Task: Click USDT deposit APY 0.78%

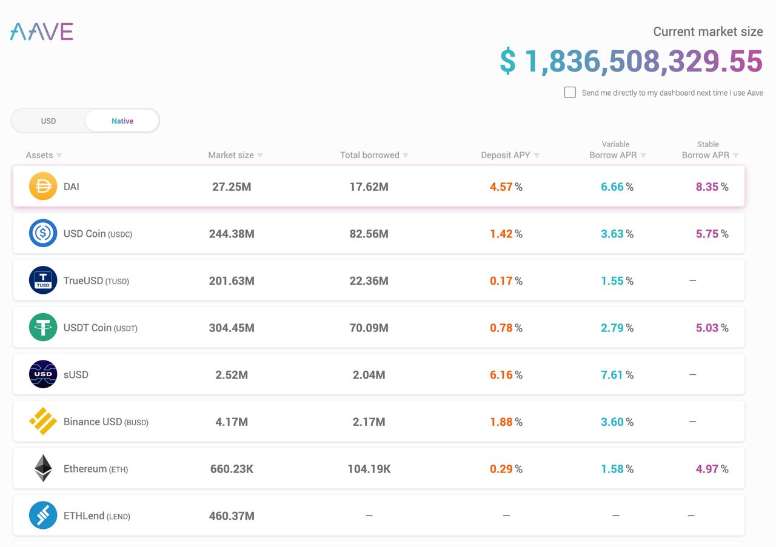Action: tap(506, 328)
